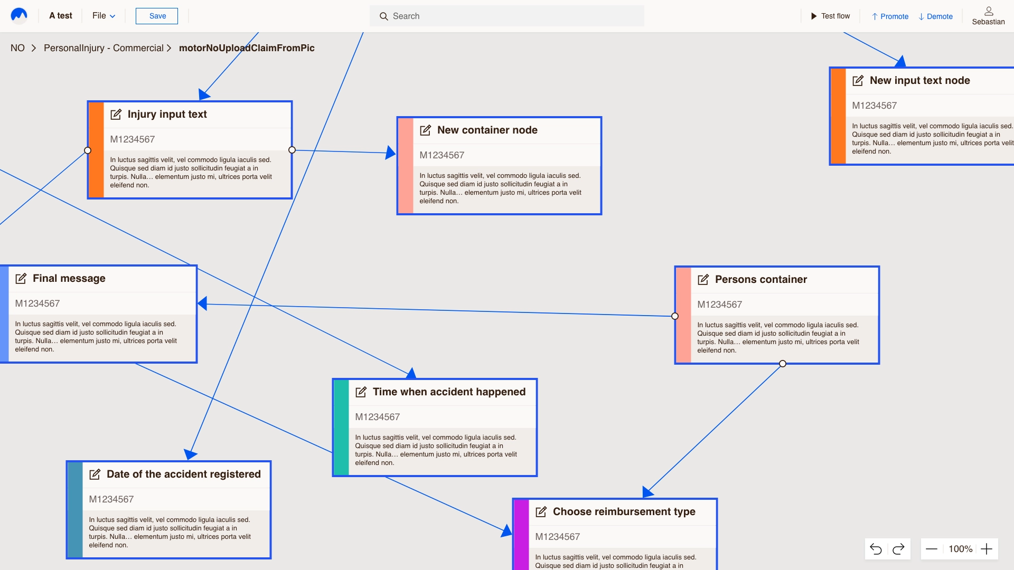1014x570 pixels.
Task: Run Test flow
Action: tap(830, 16)
